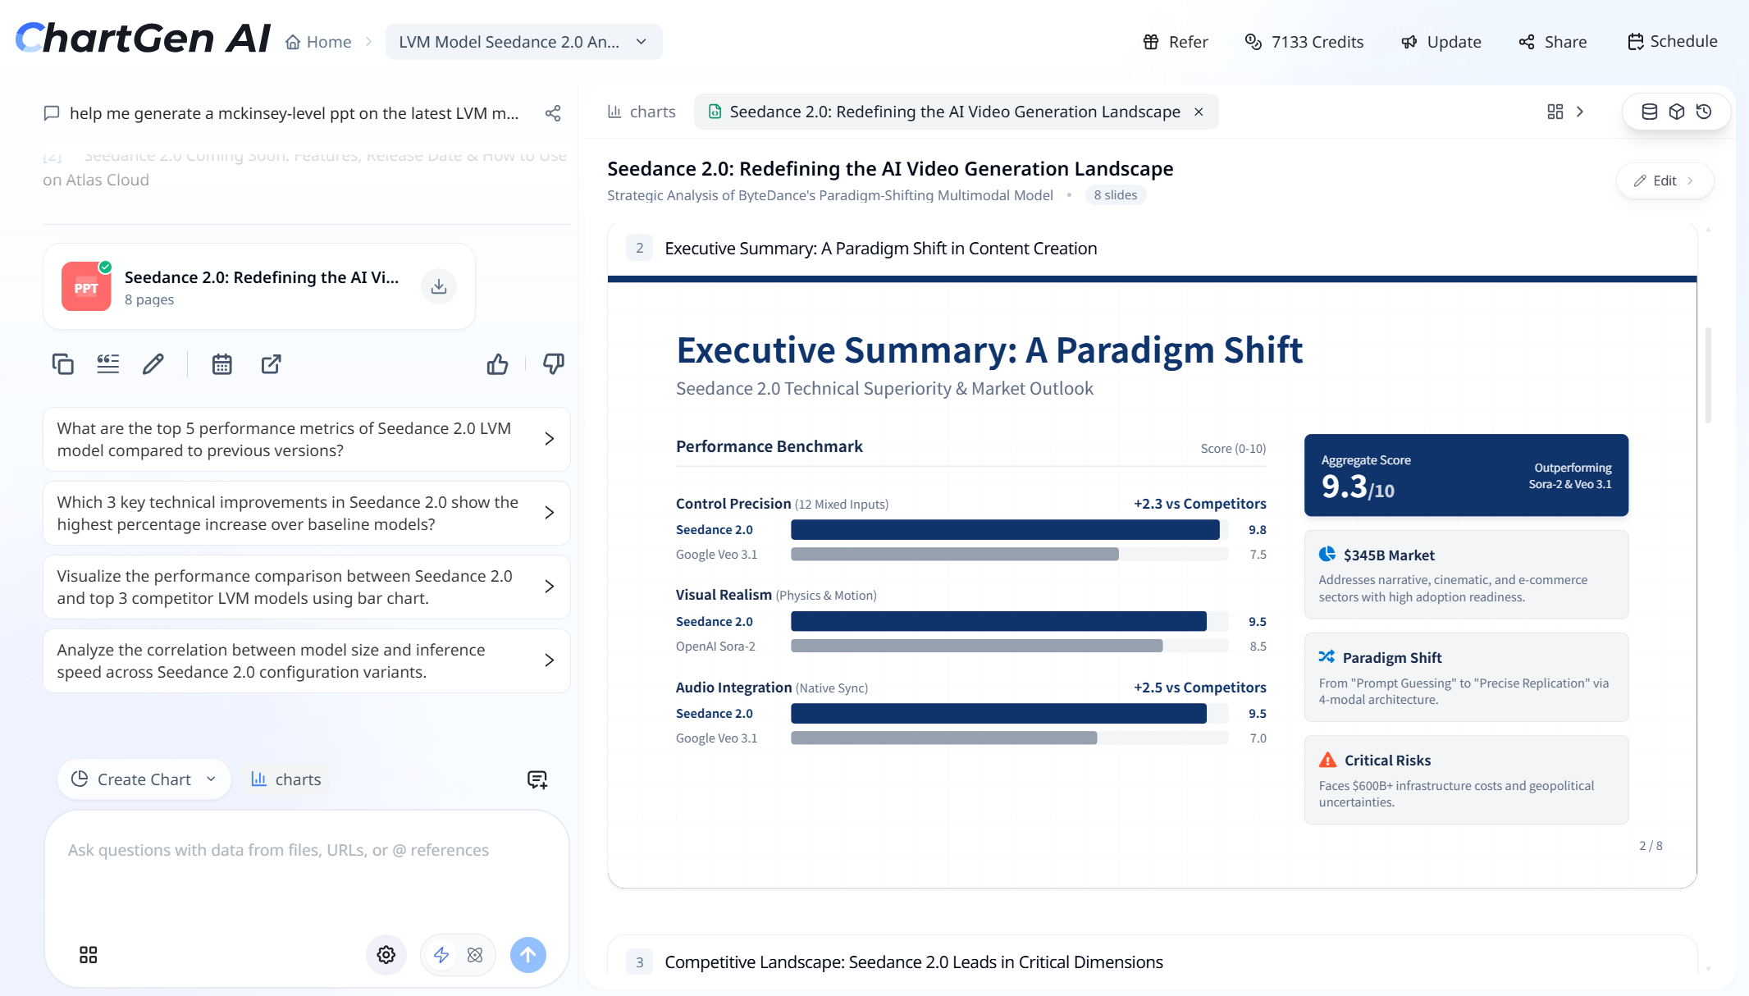The width and height of the screenshot is (1749, 996).
Task: Click the Audio Integration Google Veo 3.1 bar
Action: (x=943, y=738)
